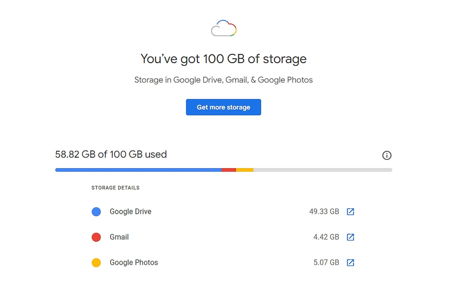
Task: Click the yellow Photos segment of the bar
Action: click(245, 170)
